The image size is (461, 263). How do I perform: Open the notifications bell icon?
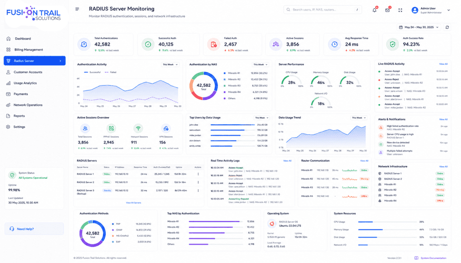click(x=374, y=10)
